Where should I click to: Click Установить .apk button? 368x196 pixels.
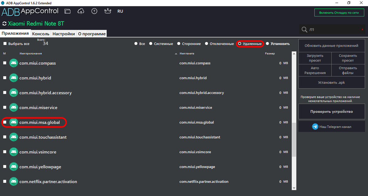[331, 83]
